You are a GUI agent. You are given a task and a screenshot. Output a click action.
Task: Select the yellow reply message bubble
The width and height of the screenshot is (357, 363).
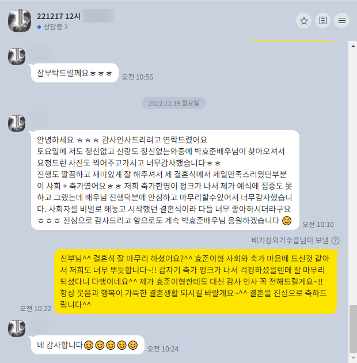point(196,282)
